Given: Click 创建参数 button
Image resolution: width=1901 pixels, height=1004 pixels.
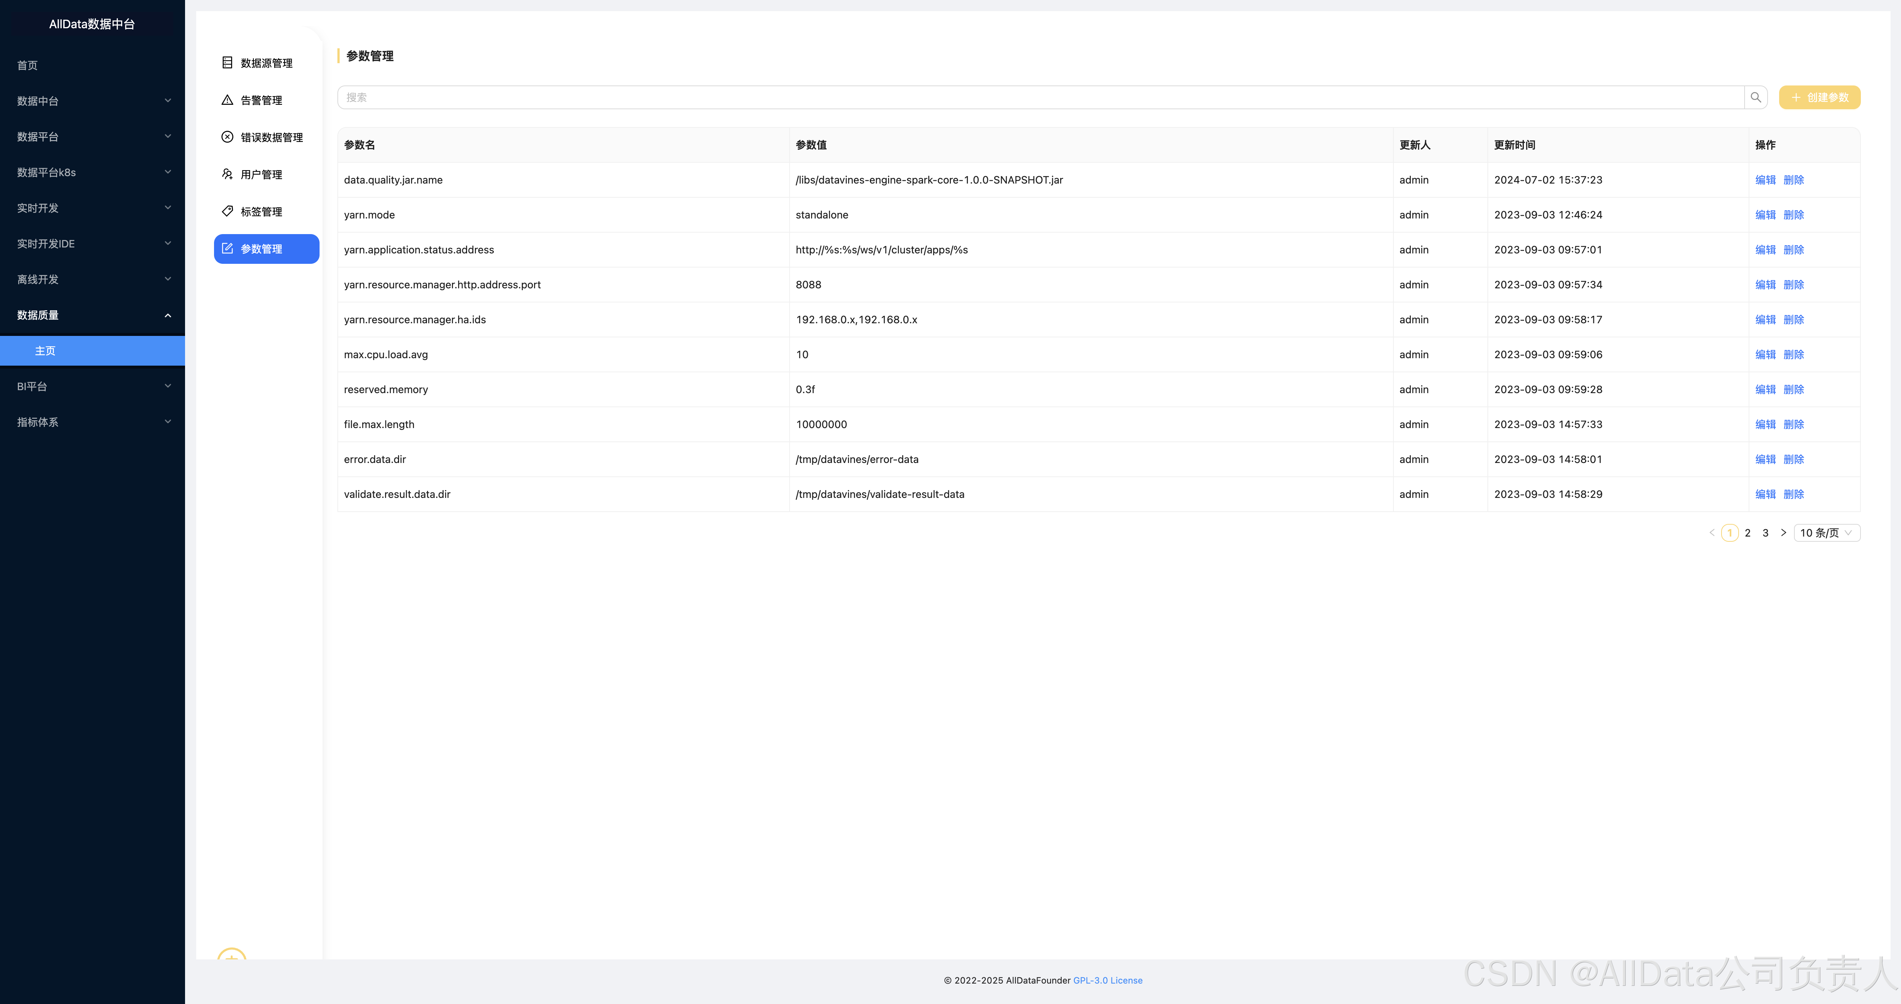Looking at the screenshot, I should coord(1819,97).
